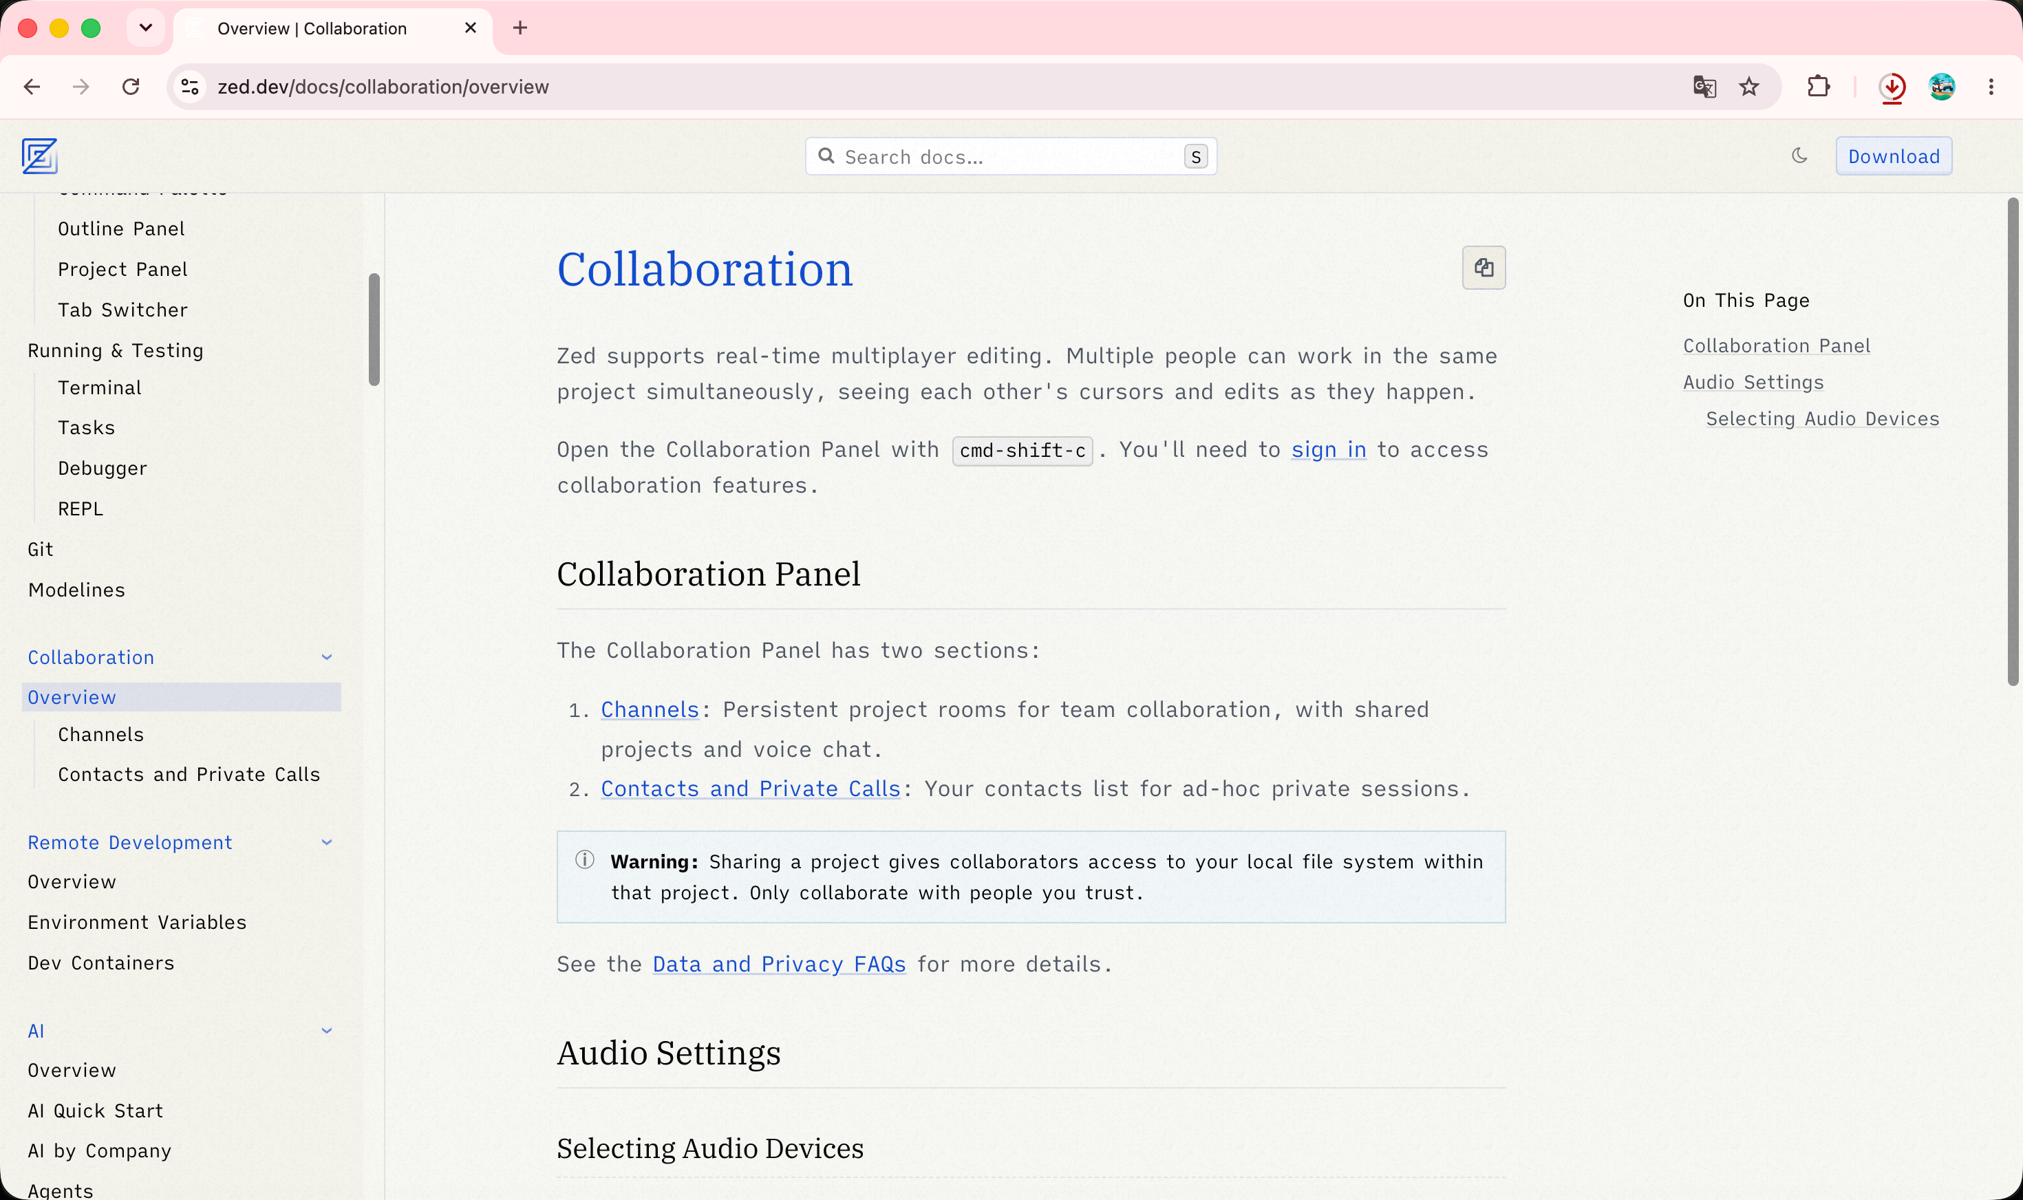2023x1200 pixels.
Task: Click the browser address bar URL
Action: pos(383,87)
